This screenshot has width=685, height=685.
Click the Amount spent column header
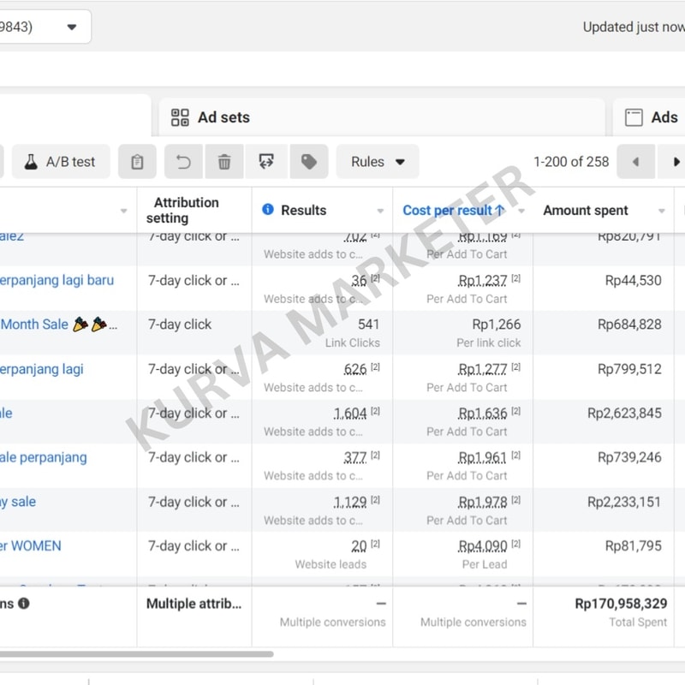(x=586, y=210)
